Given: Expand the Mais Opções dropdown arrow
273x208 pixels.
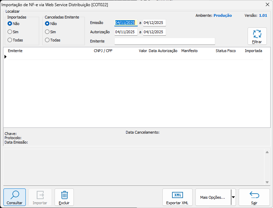Looking at the screenshot, I should 234,197.
